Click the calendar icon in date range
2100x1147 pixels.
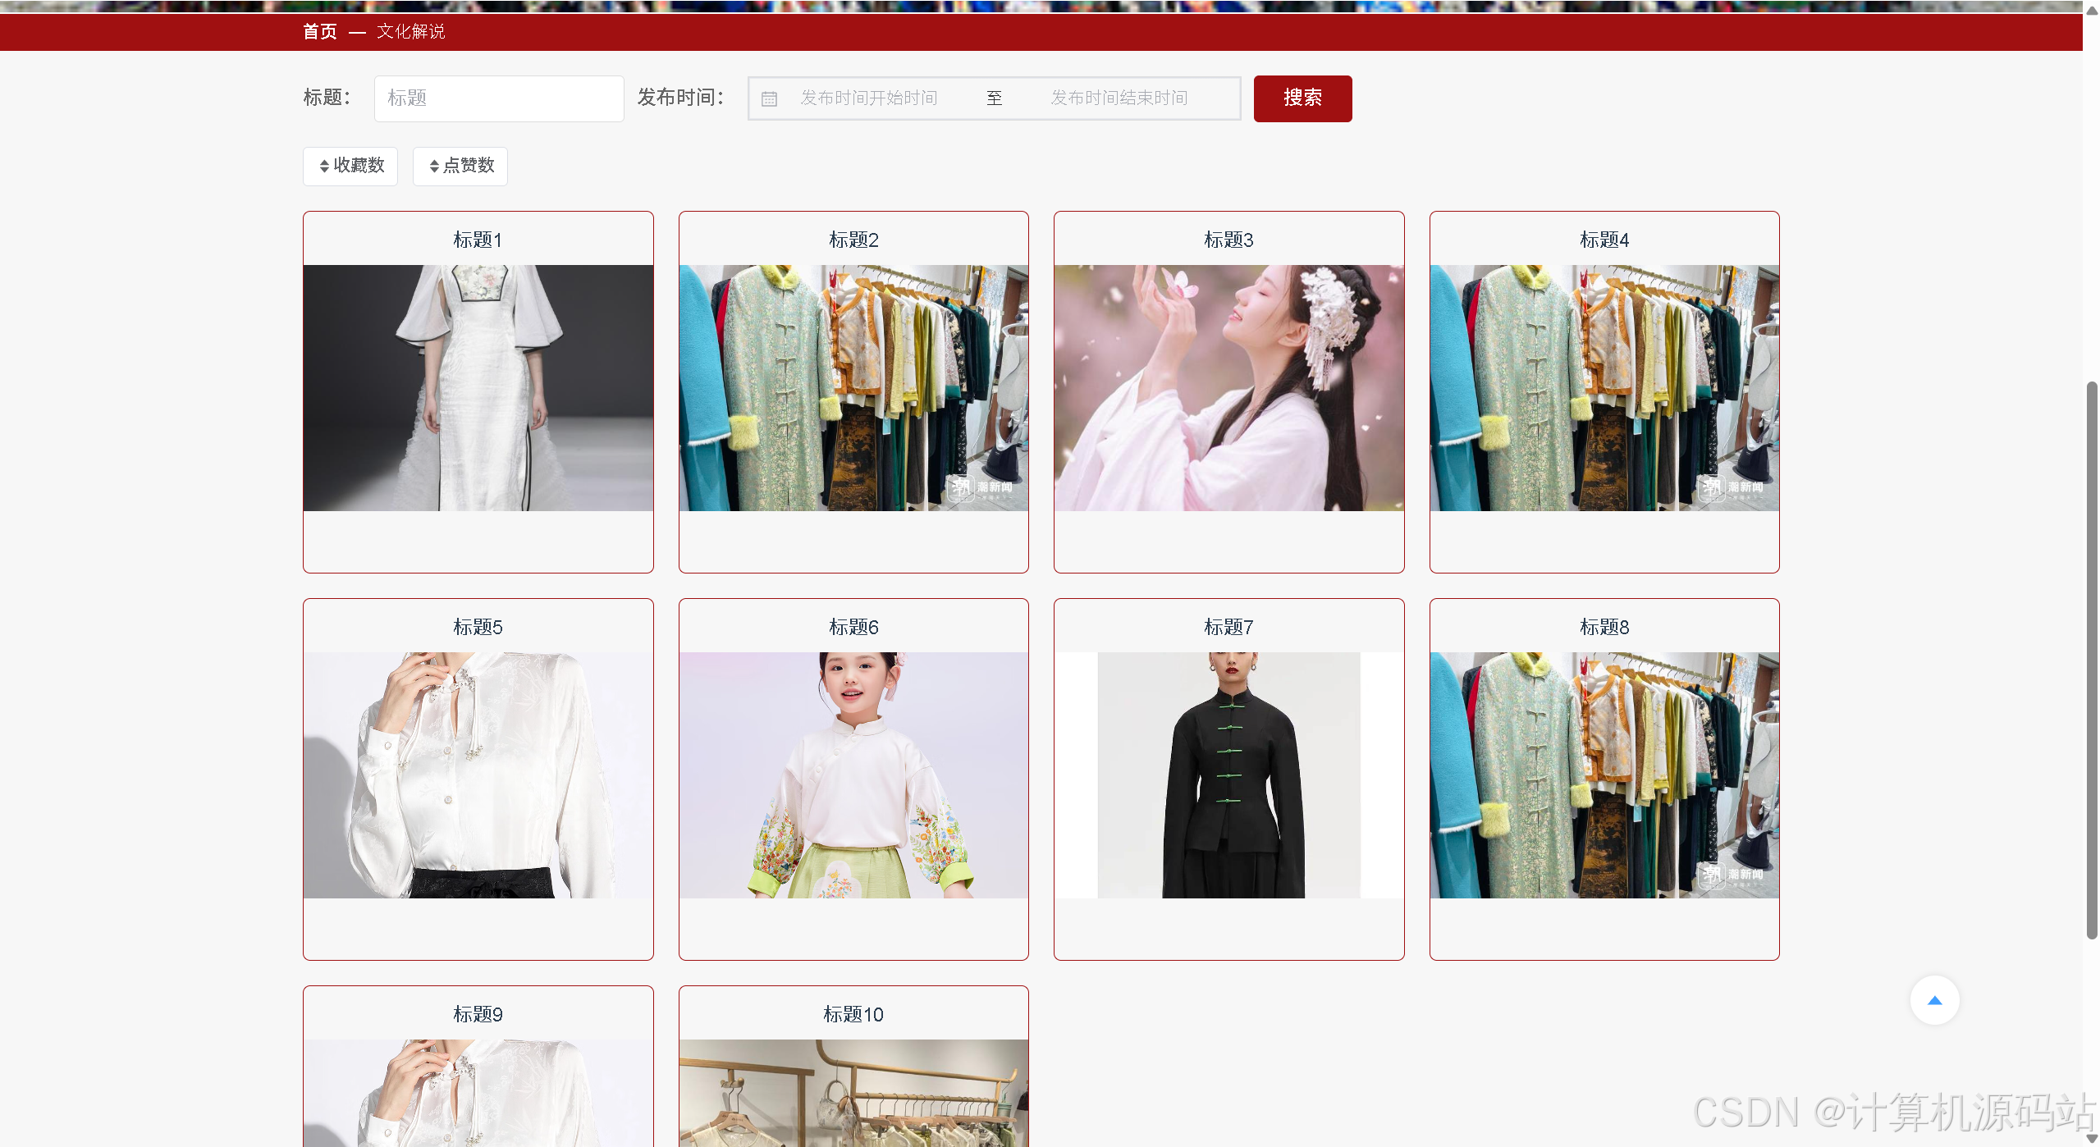tap(769, 99)
